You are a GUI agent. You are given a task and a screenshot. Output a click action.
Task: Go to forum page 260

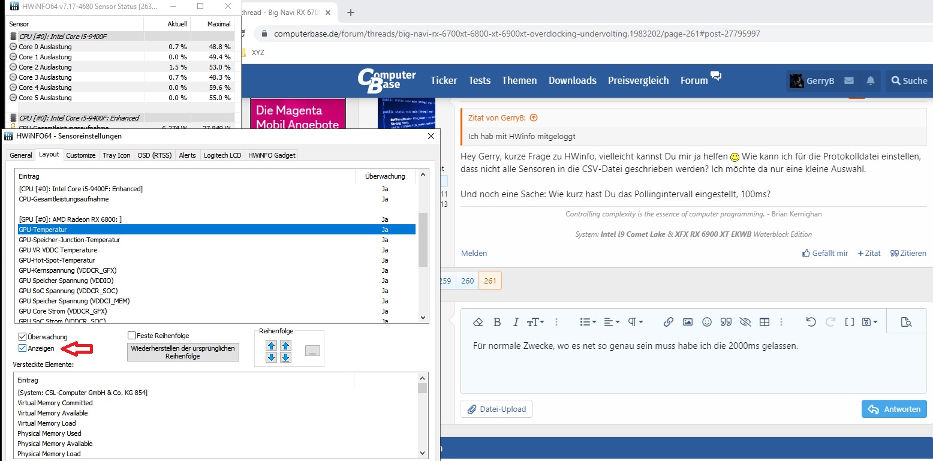click(x=468, y=280)
